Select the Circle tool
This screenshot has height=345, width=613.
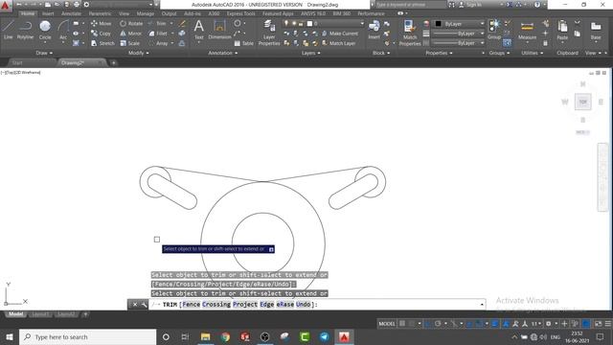click(45, 30)
